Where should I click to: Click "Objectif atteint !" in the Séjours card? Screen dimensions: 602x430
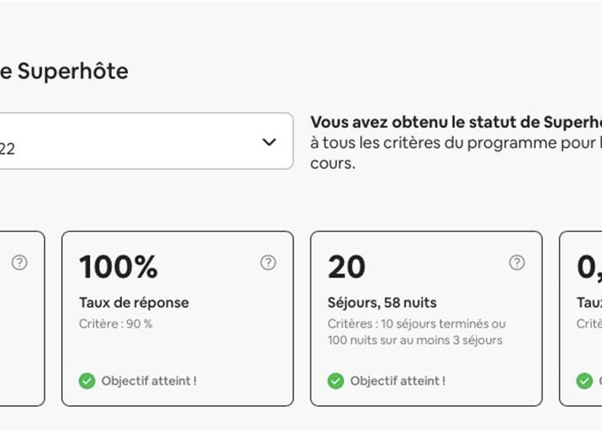pyautogui.click(x=397, y=380)
